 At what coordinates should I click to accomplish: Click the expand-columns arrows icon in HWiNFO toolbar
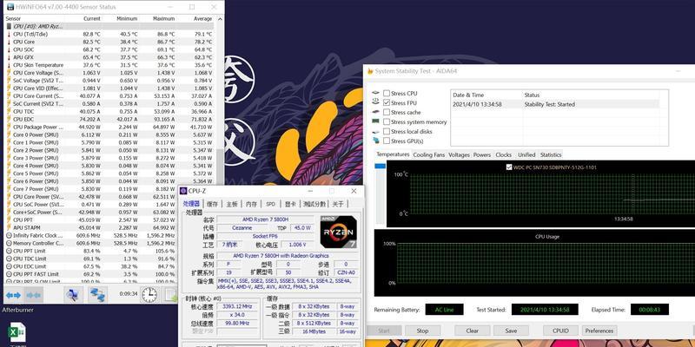pos(13,295)
